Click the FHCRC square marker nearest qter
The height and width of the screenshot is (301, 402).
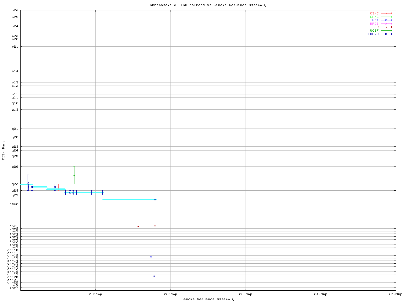pyautogui.click(x=155, y=199)
